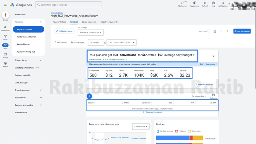The width and height of the screenshot is (256, 144).
Task: Open Campaigns from the left rail
Action: 5,27
